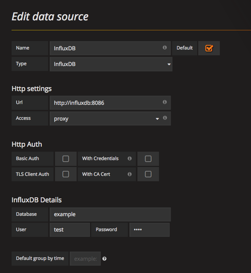Click the Url label
251x273 pixels.
pyautogui.click(x=19, y=103)
